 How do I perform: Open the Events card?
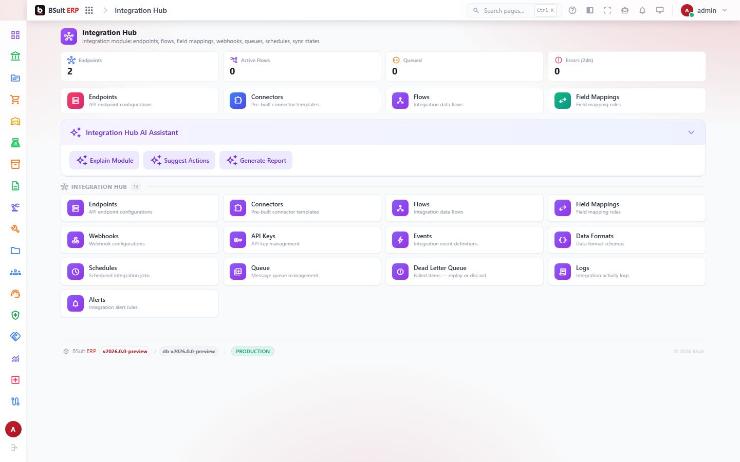point(465,240)
